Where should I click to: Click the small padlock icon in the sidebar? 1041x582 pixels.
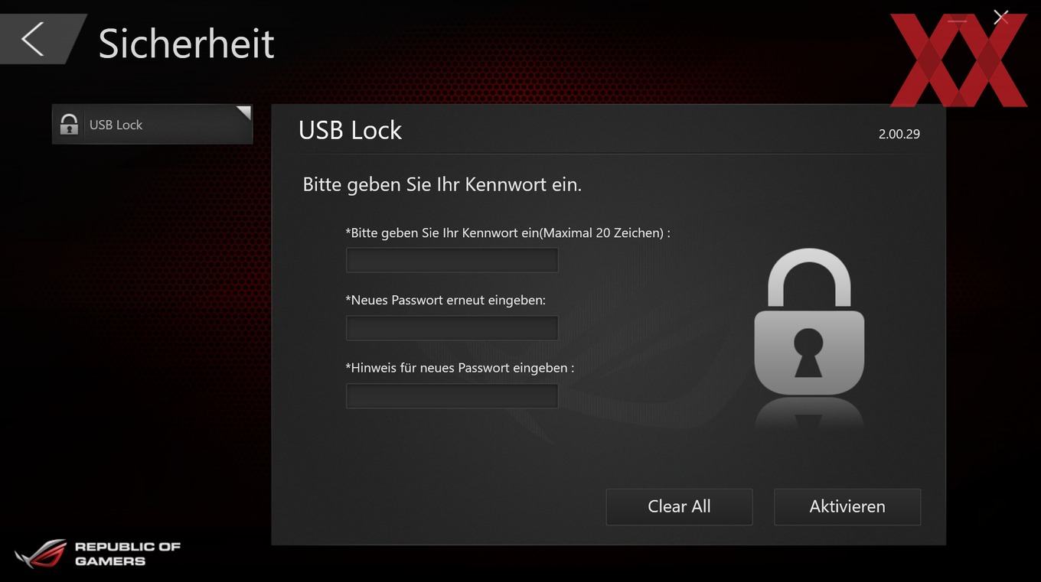69,124
